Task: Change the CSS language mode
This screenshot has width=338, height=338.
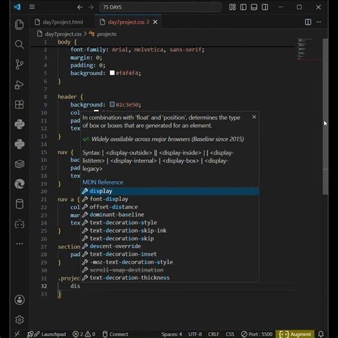Action: point(229,334)
